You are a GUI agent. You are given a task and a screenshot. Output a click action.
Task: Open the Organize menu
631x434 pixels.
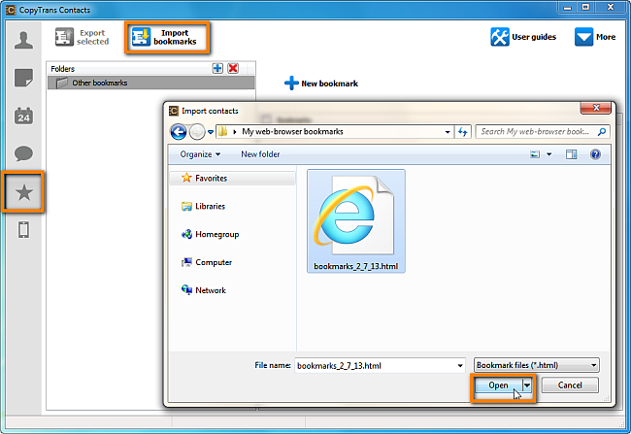(x=200, y=154)
